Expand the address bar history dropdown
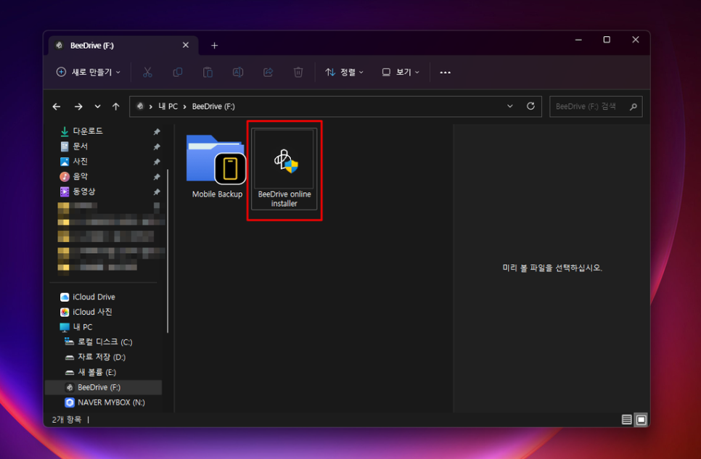Image resolution: width=701 pixels, height=459 pixels. [509, 106]
